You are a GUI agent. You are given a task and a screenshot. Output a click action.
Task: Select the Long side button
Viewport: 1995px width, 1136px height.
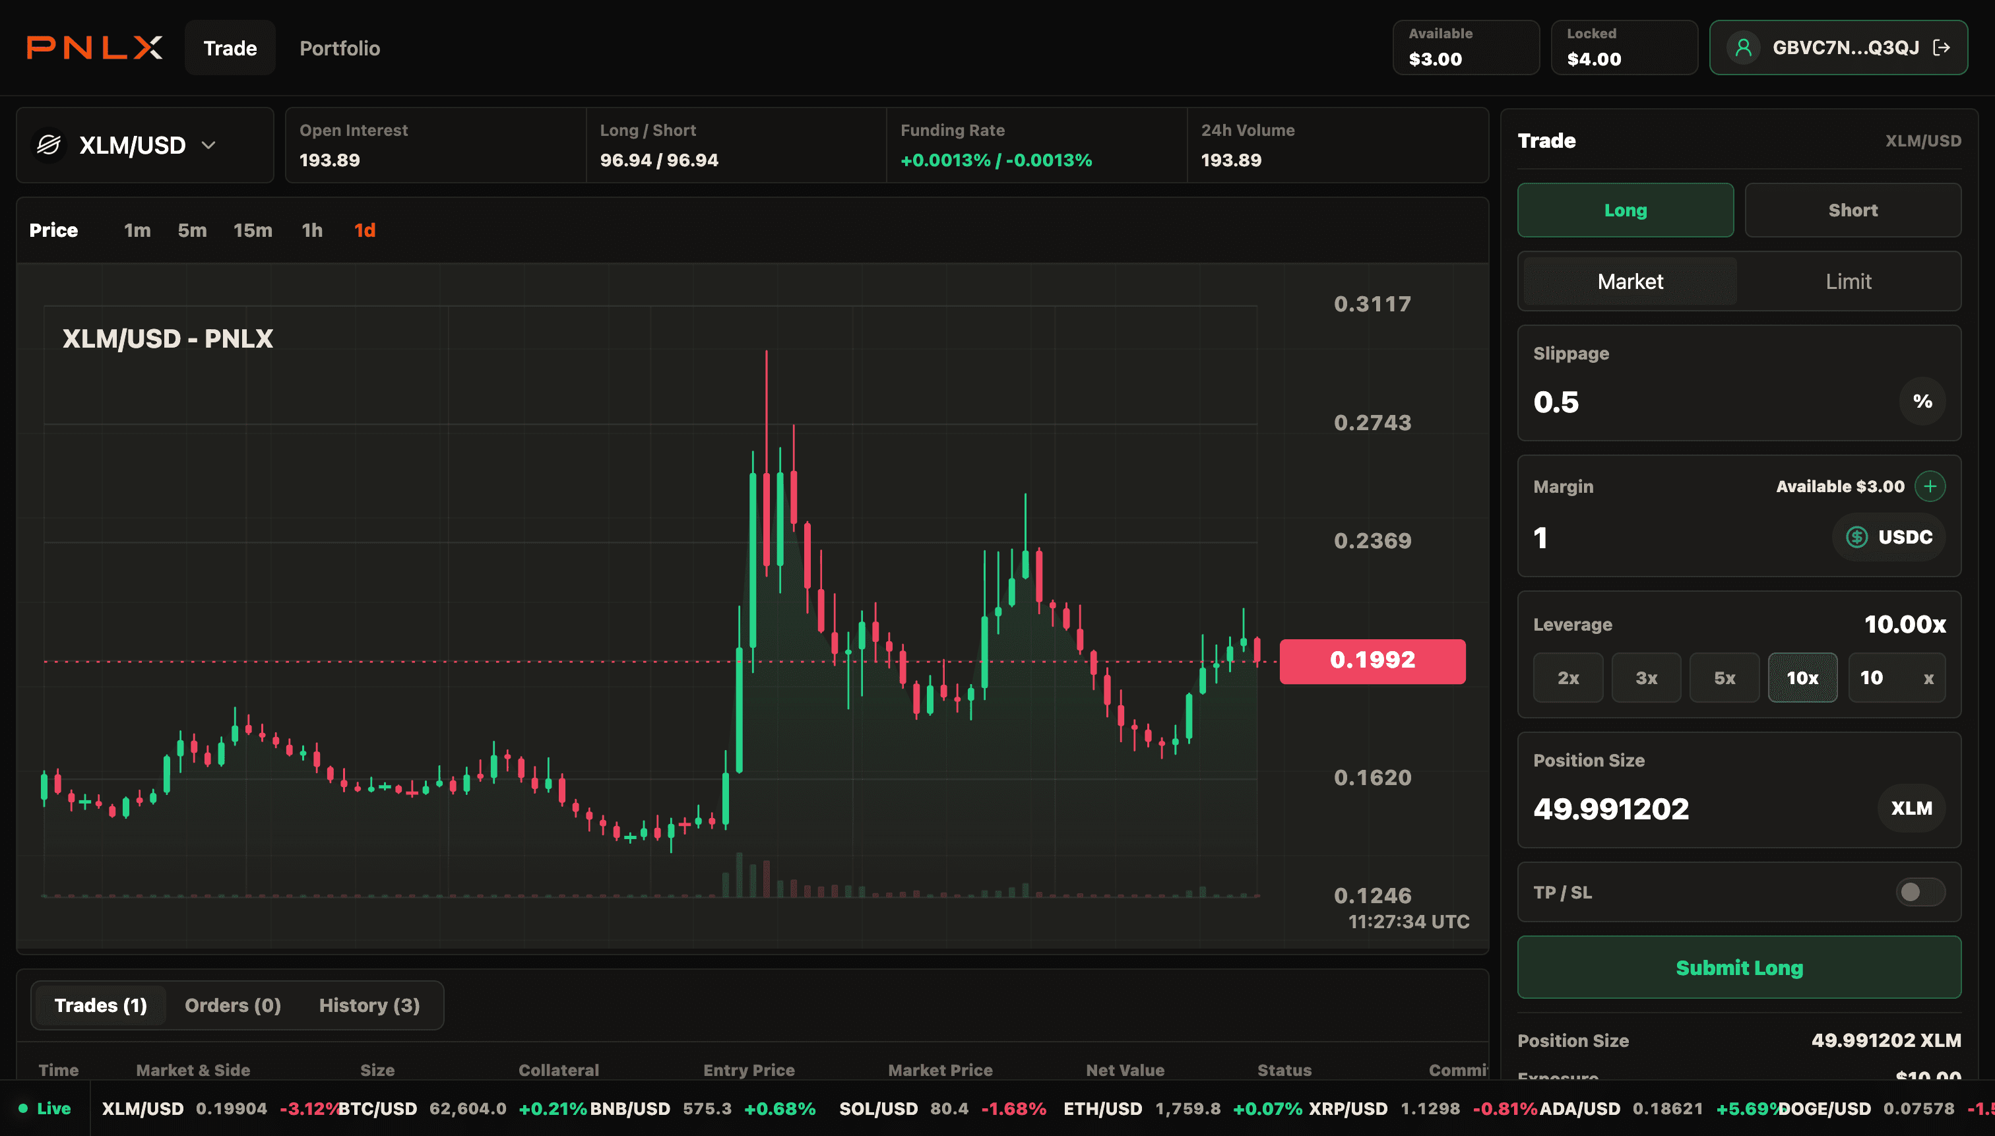(1625, 210)
